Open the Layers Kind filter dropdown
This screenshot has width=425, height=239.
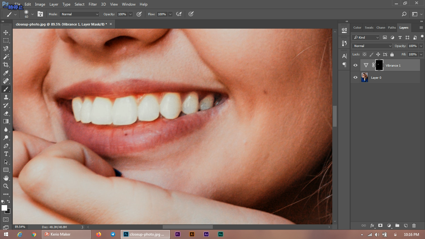click(366, 37)
